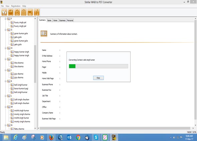The width and height of the screenshot is (197, 141).
Task: Select contact Netu sharma
Action: point(19,129)
